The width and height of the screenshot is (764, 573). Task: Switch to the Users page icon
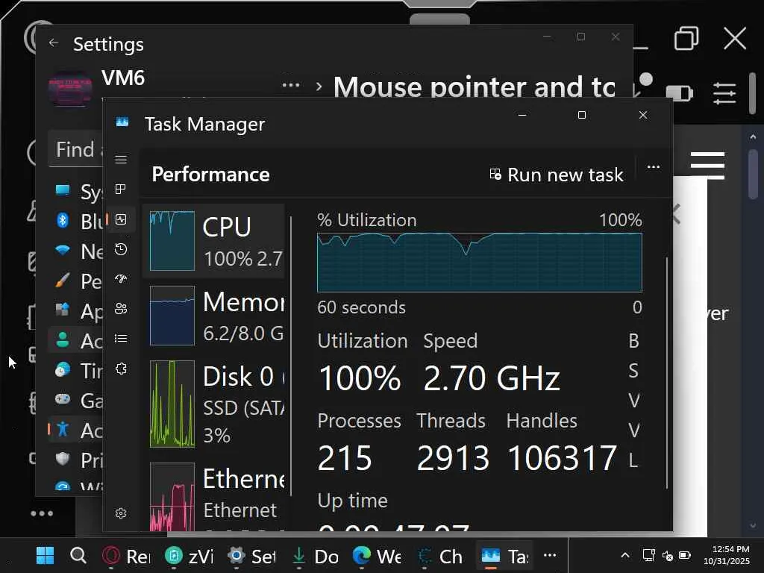(x=121, y=309)
